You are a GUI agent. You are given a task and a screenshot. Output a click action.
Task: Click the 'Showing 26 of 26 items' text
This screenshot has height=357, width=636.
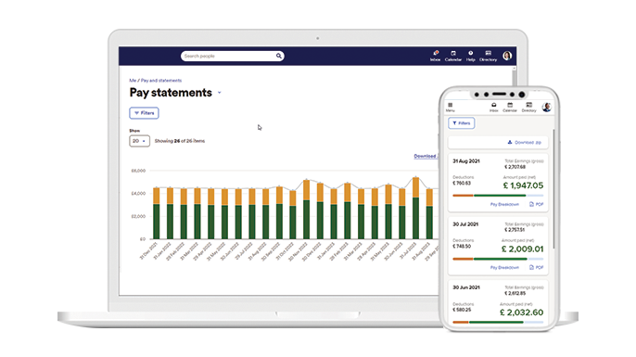[x=180, y=141]
